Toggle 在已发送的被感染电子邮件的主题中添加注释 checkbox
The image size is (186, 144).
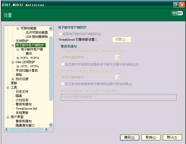[63, 84]
